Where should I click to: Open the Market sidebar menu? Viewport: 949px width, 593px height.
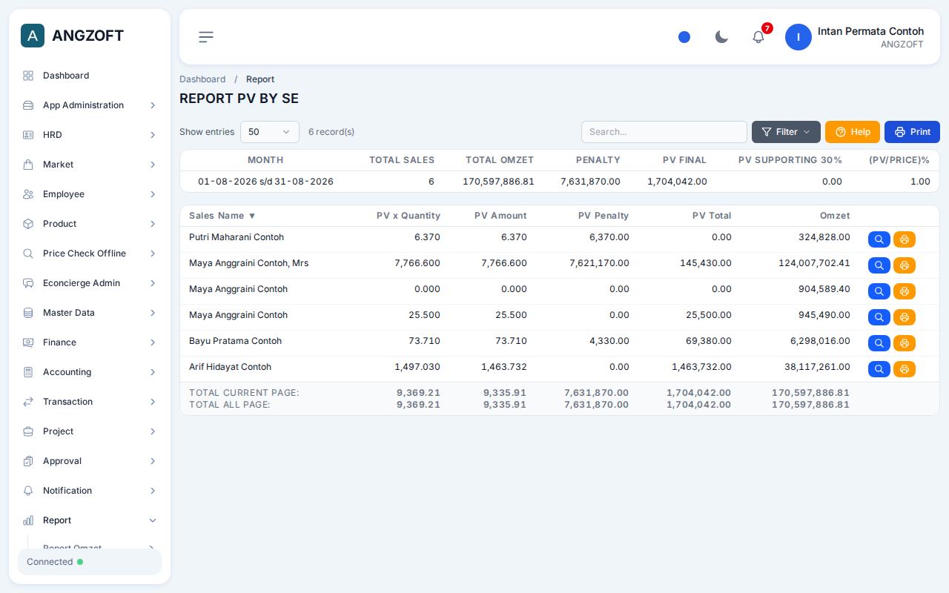click(x=90, y=165)
